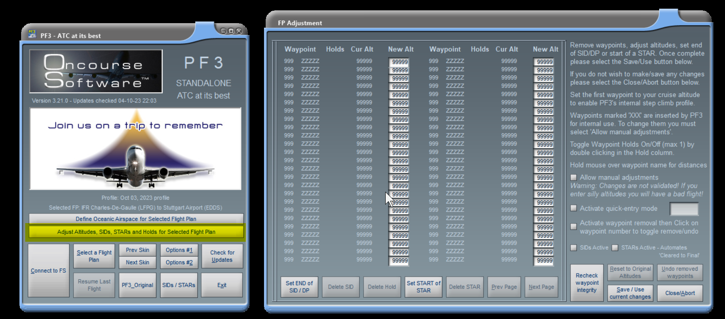The image size is (725, 319).
Task: Toggle SIDs Active checkbox
Action: tap(574, 248)
